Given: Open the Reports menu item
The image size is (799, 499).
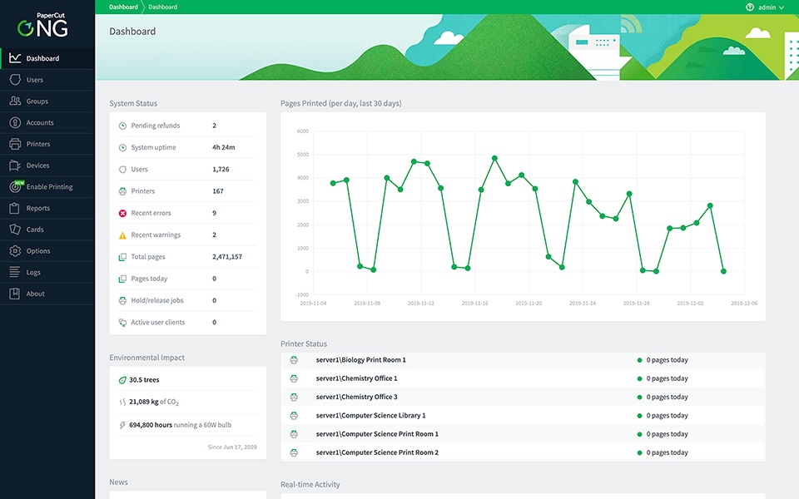Looking at the screenshot, I should (38, 209).
